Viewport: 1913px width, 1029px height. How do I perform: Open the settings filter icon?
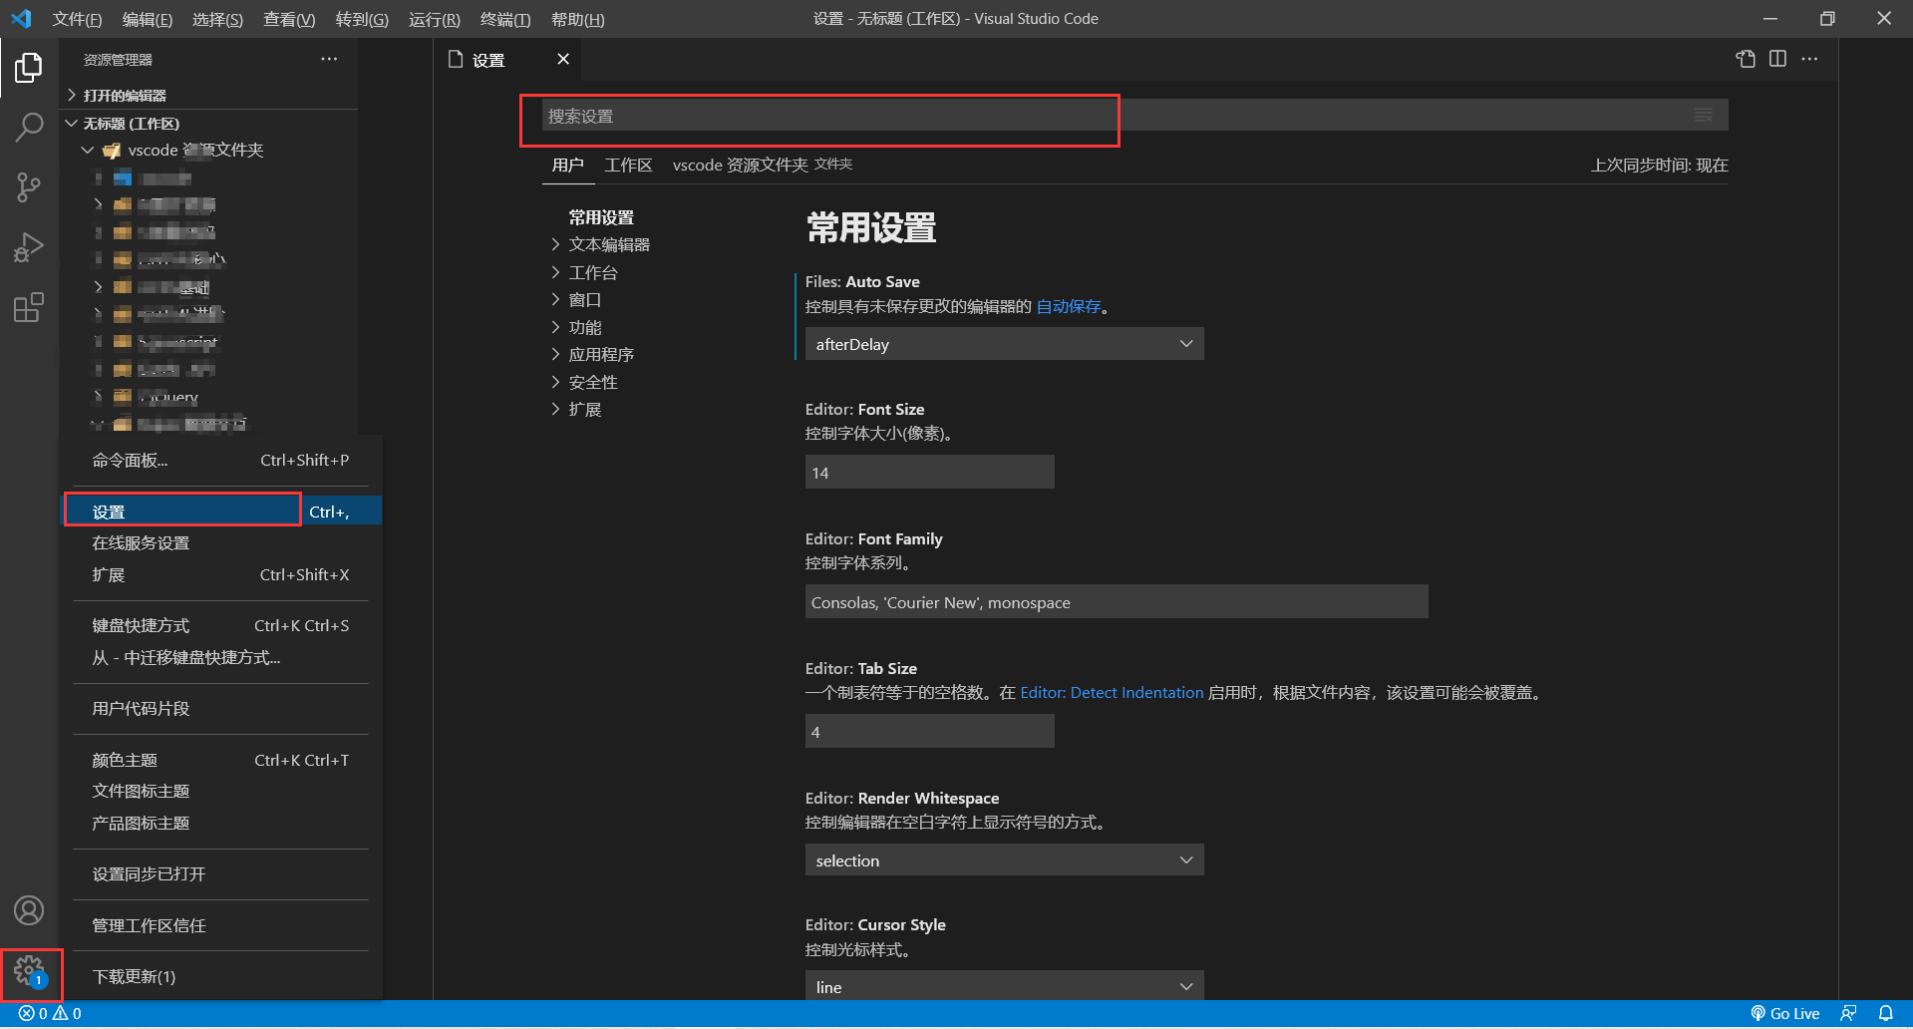coord(1702,115)
